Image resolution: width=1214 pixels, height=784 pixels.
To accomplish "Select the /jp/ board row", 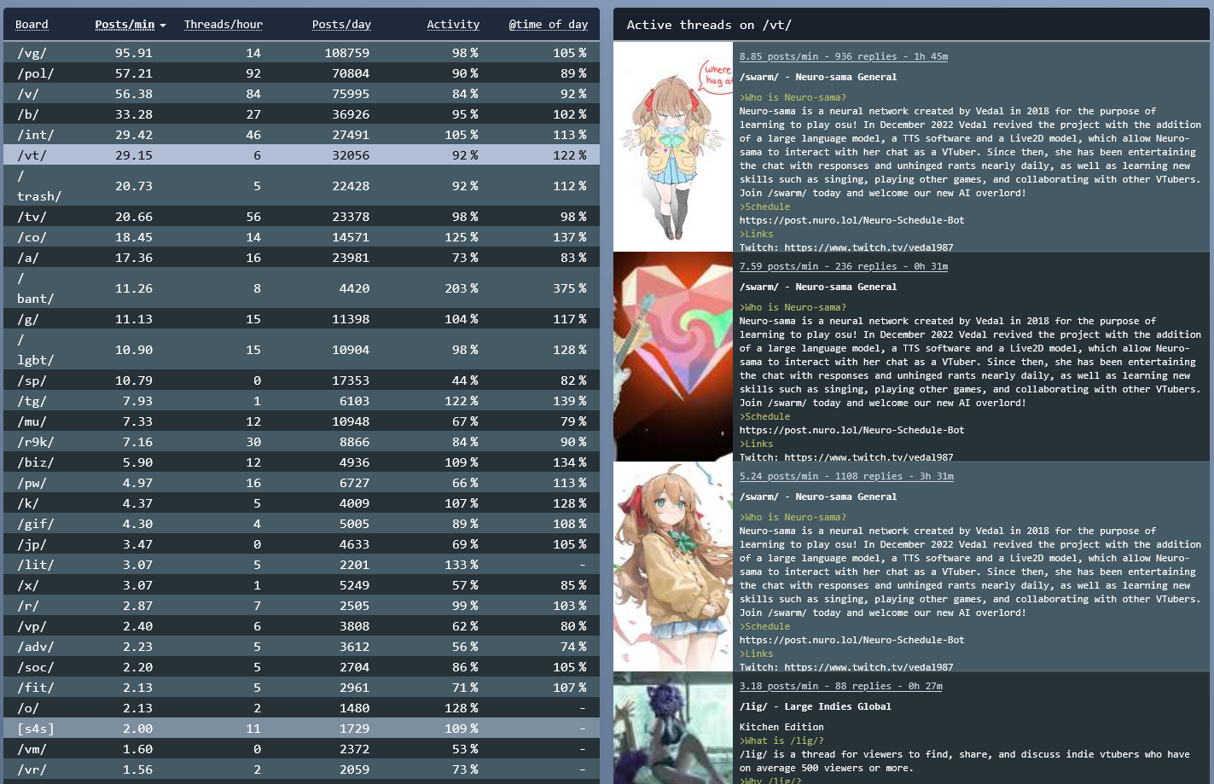I will coord(302,543).
